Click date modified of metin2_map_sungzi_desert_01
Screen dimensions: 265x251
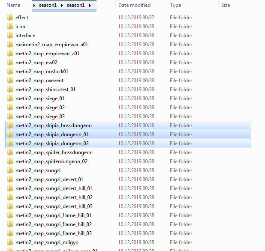click(136, 179)
